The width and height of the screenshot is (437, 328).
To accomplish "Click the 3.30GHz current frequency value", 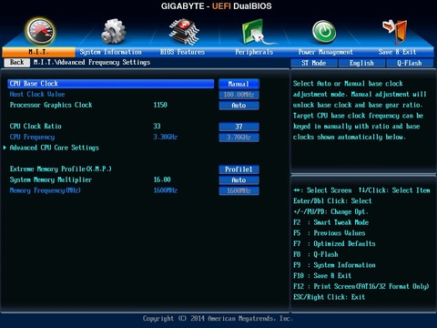I will 165,137.
